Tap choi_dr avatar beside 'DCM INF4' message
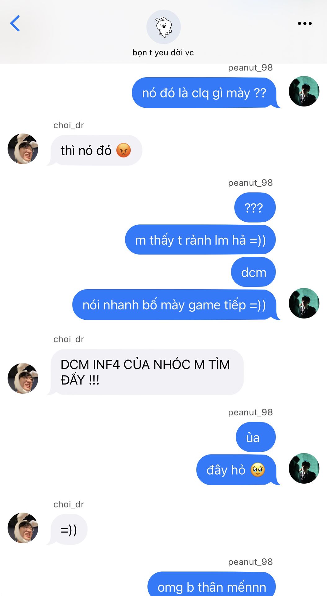327x596 pixels. (x=23, y=378)
